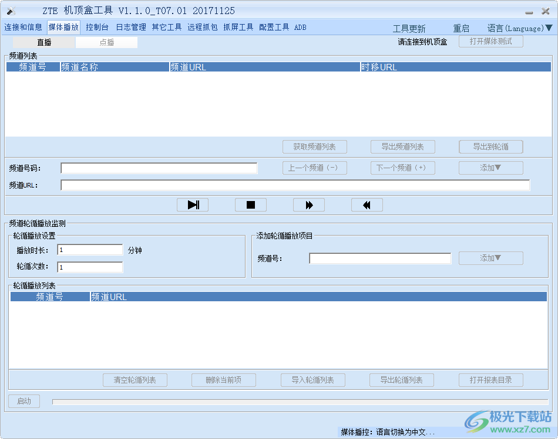Click 打开报表目录 button

click(490, 380)
